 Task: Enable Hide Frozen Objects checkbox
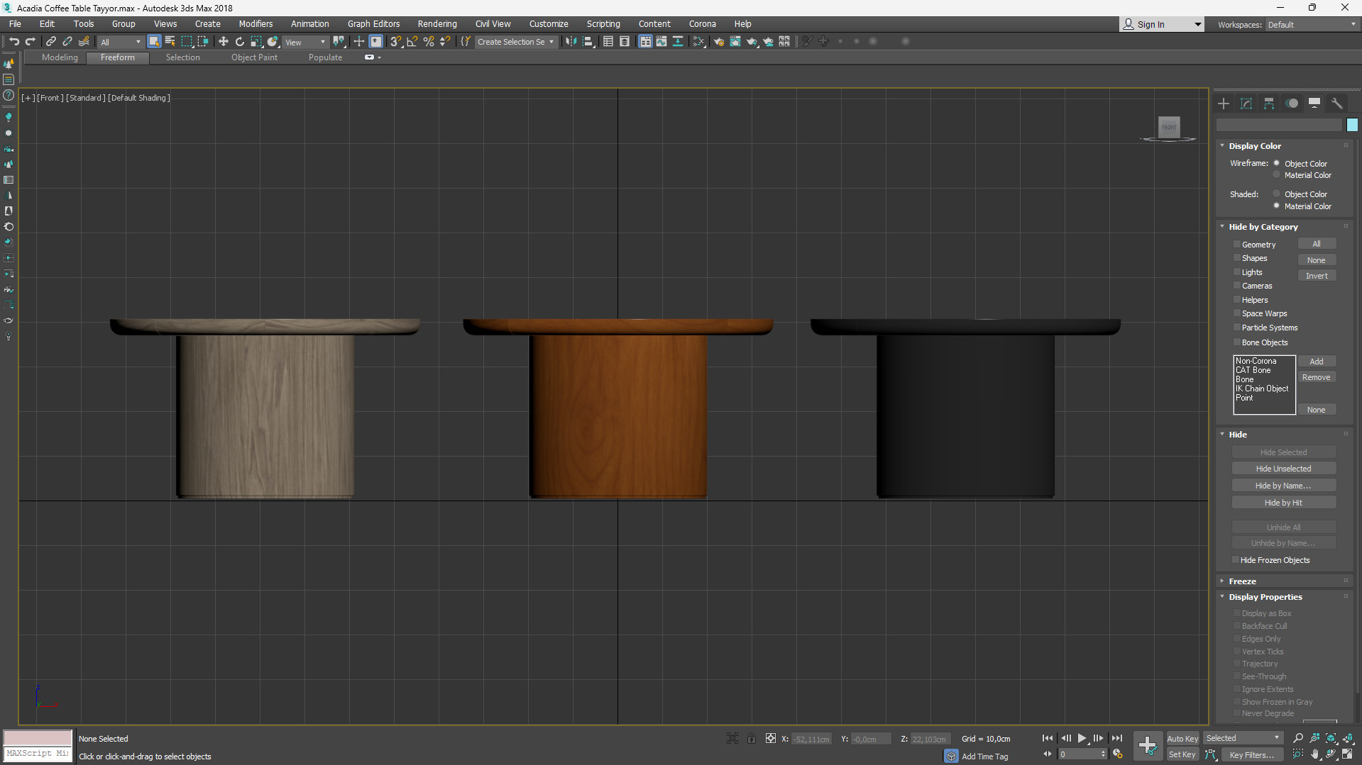(x=1236, y=560)
